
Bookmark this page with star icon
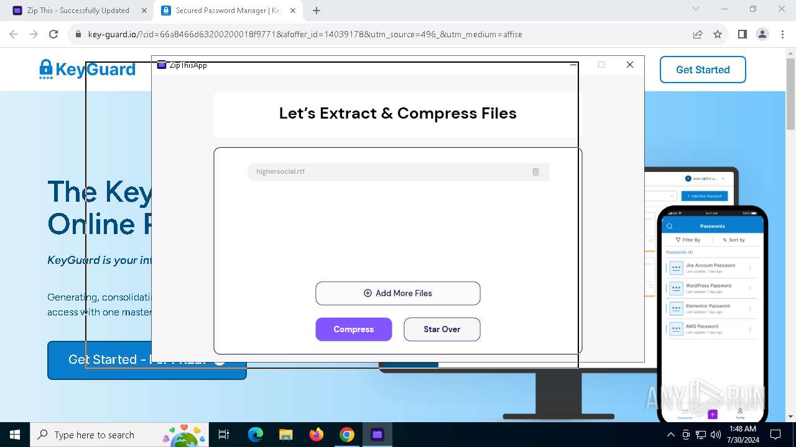(x=718, y=34)
